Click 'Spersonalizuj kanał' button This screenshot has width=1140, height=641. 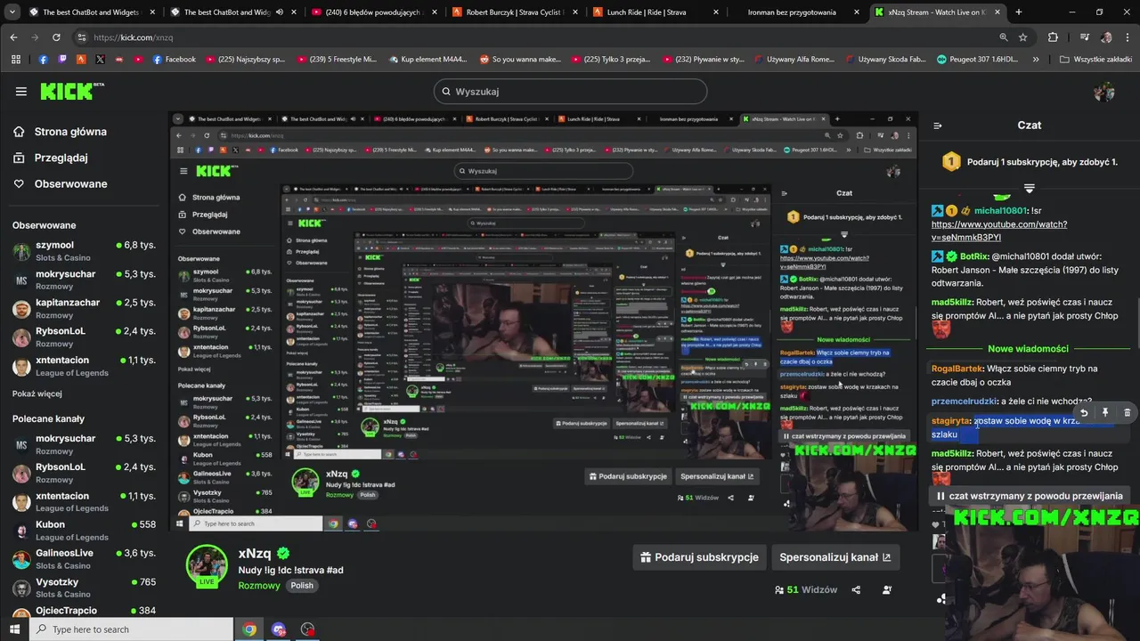835,557
